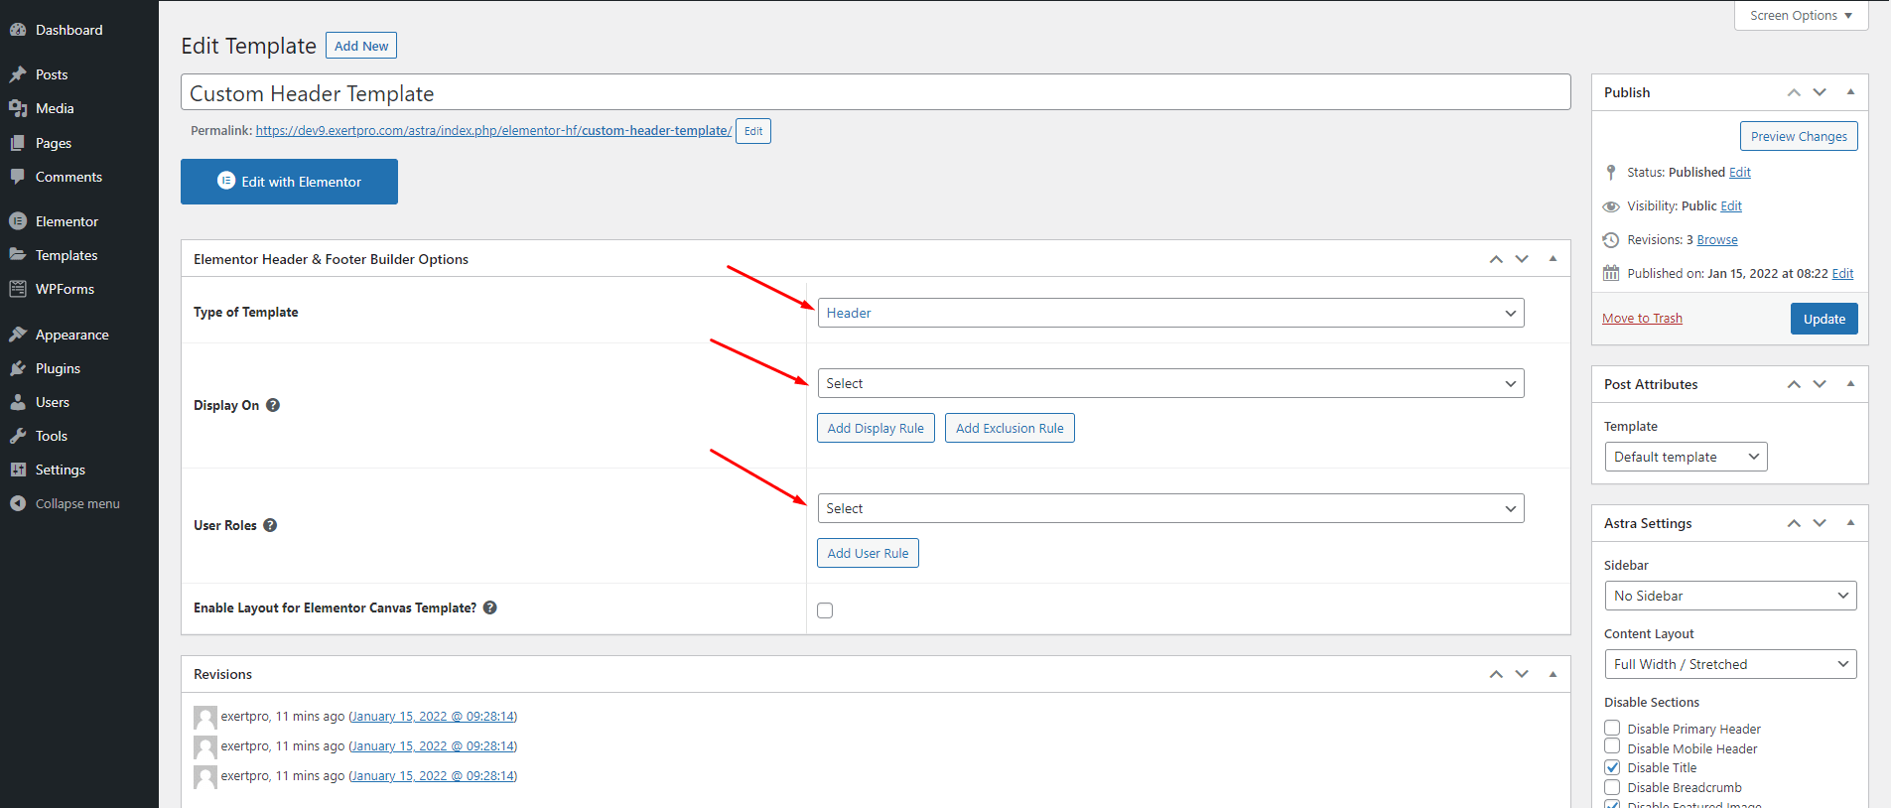The image size is (1891, 808).
Task: Click the WPForms icon
Action: 18,289
